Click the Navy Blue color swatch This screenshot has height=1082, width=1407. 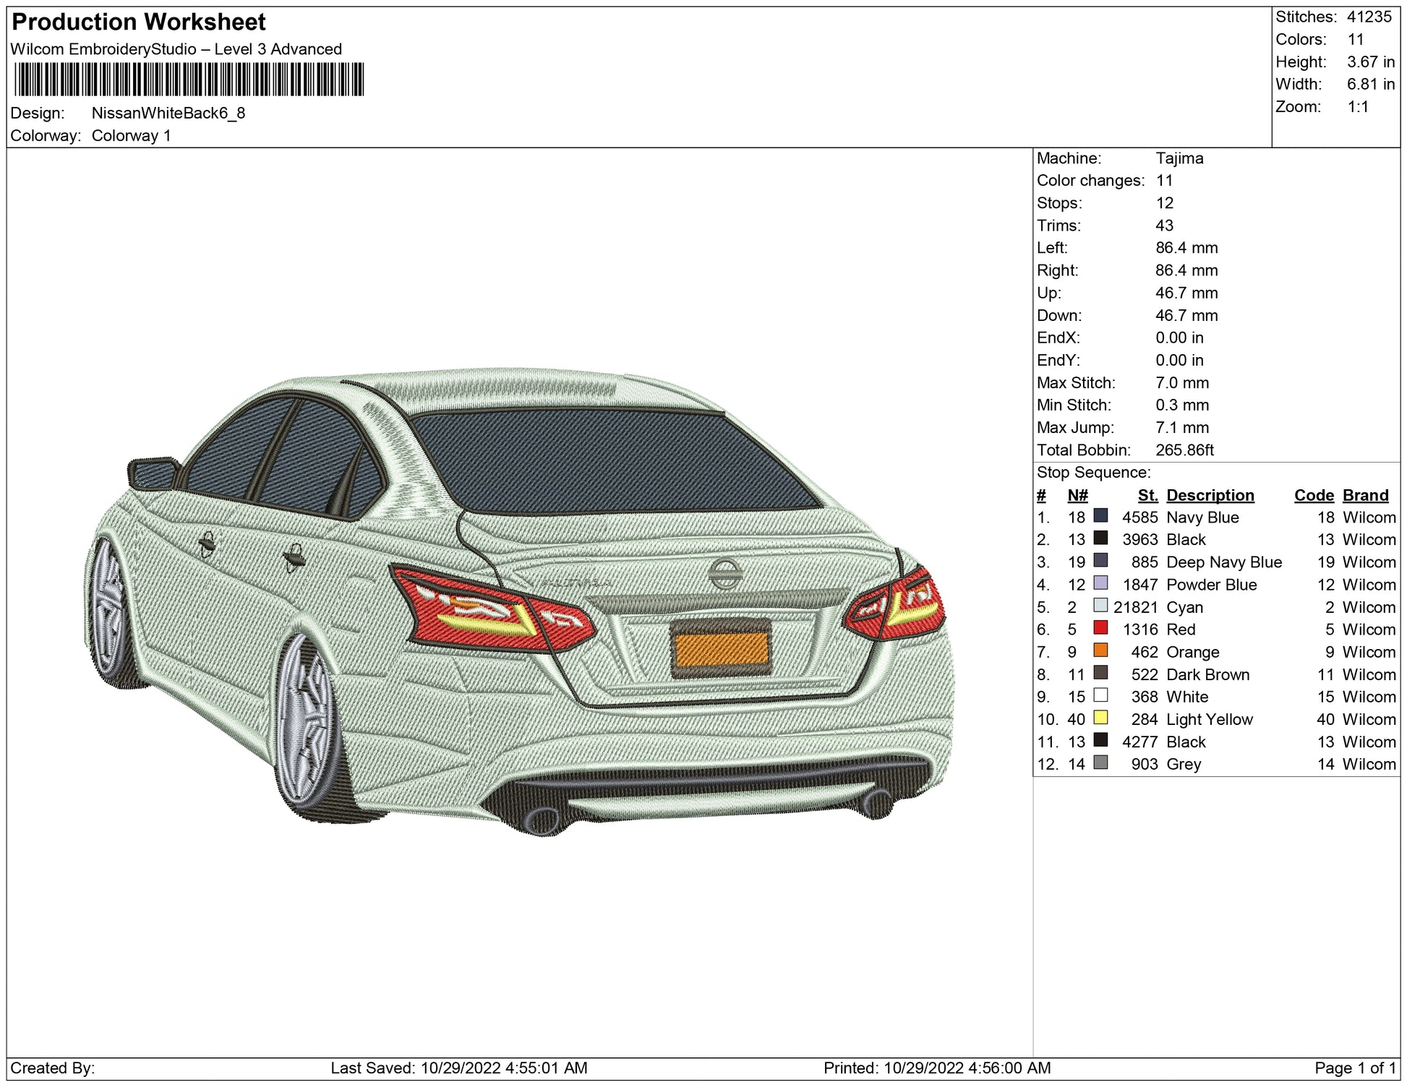click(1100, 516)
